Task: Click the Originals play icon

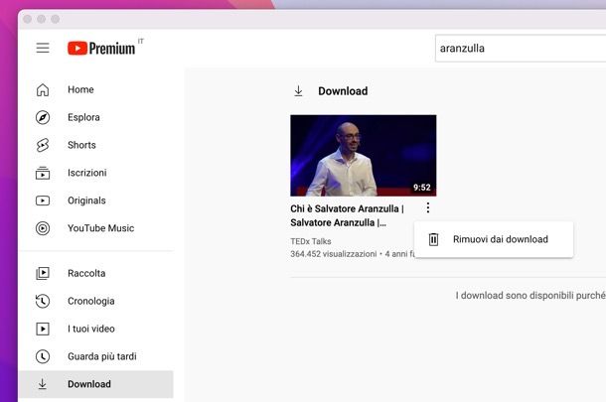Action: [x=43, y=201]
